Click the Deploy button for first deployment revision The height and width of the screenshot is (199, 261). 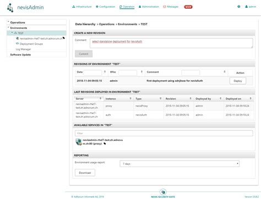point(238,81)
